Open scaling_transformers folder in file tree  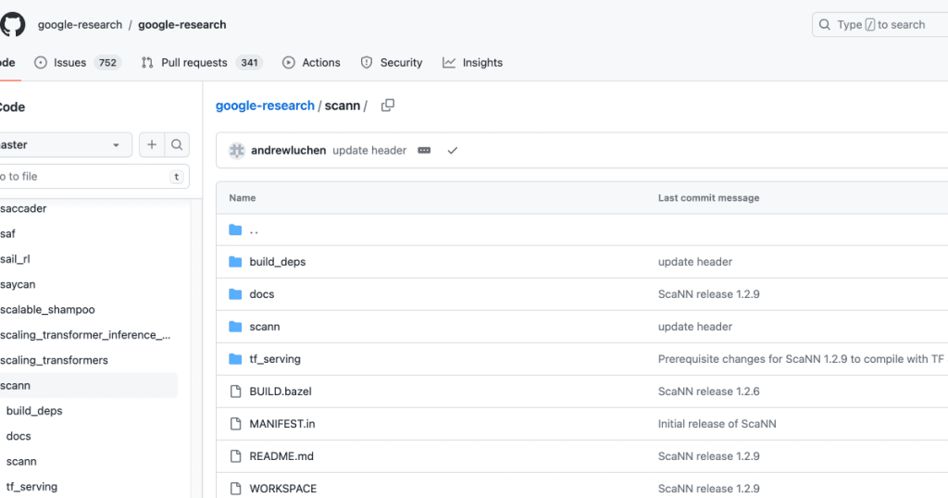[x=54, y=361]
